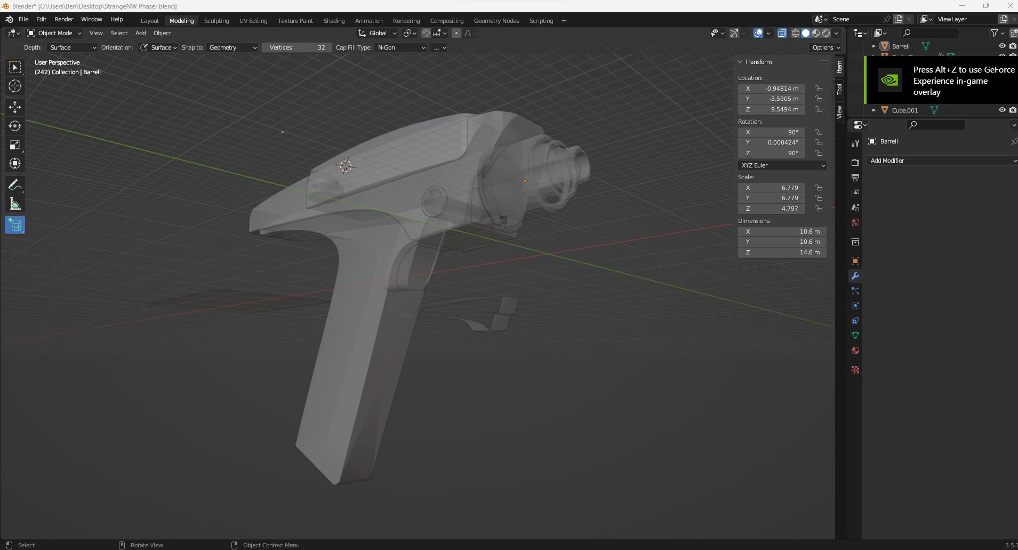Open the Cap Fill Type N-Gon dropdown
Image resolution: width=1018 pixels, height=550 pixels.
(x=400, y=47)
